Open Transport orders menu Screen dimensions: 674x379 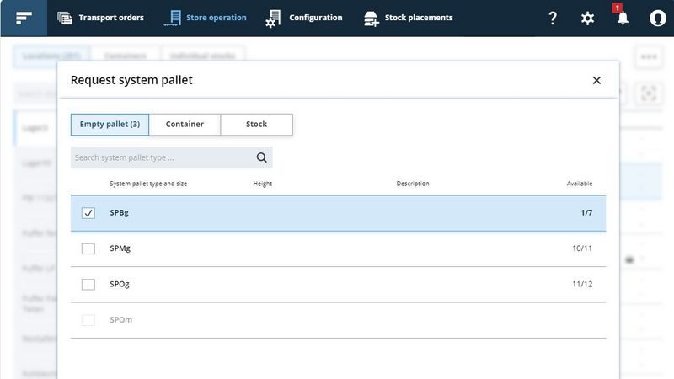tap(100, 18)
